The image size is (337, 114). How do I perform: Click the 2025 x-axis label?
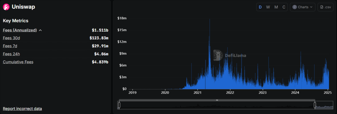click(x=328, y=92)
